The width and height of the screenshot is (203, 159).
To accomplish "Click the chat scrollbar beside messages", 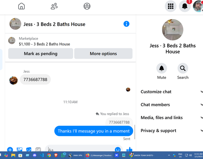I will tap(135, 132).
